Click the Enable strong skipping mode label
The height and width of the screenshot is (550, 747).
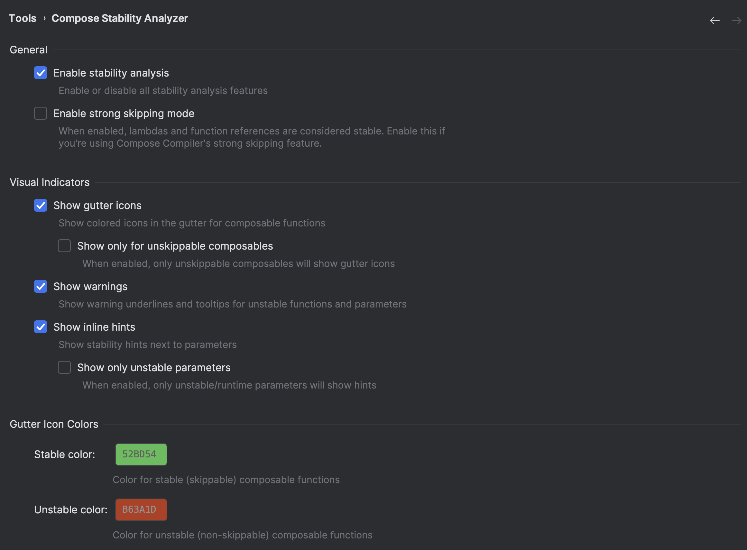[x=124, y=114]
